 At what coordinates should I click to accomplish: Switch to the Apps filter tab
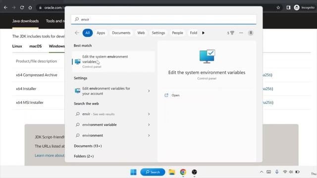[101, 33]
